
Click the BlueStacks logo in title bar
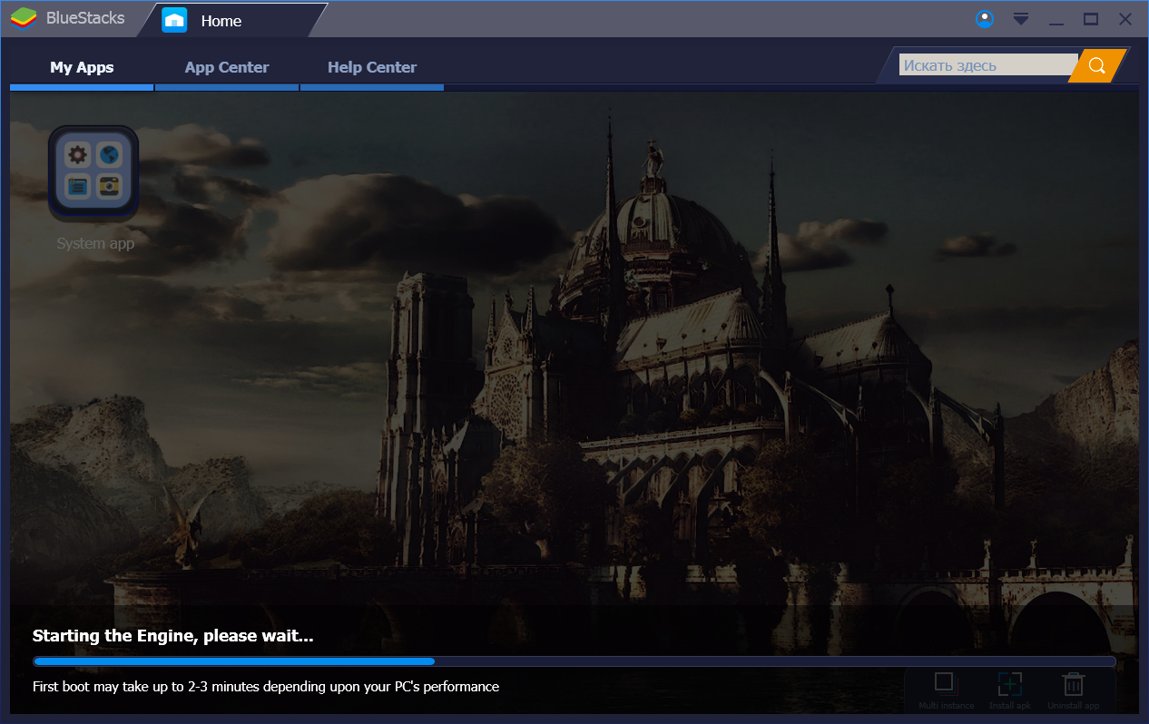click(x=24, y=19)
